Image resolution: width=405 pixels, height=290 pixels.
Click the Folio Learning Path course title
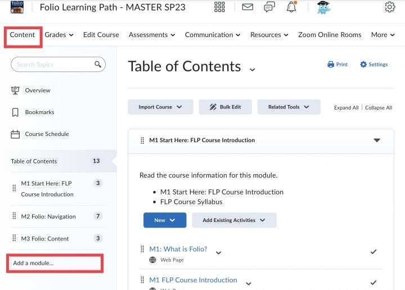click(x=112, y=7)
